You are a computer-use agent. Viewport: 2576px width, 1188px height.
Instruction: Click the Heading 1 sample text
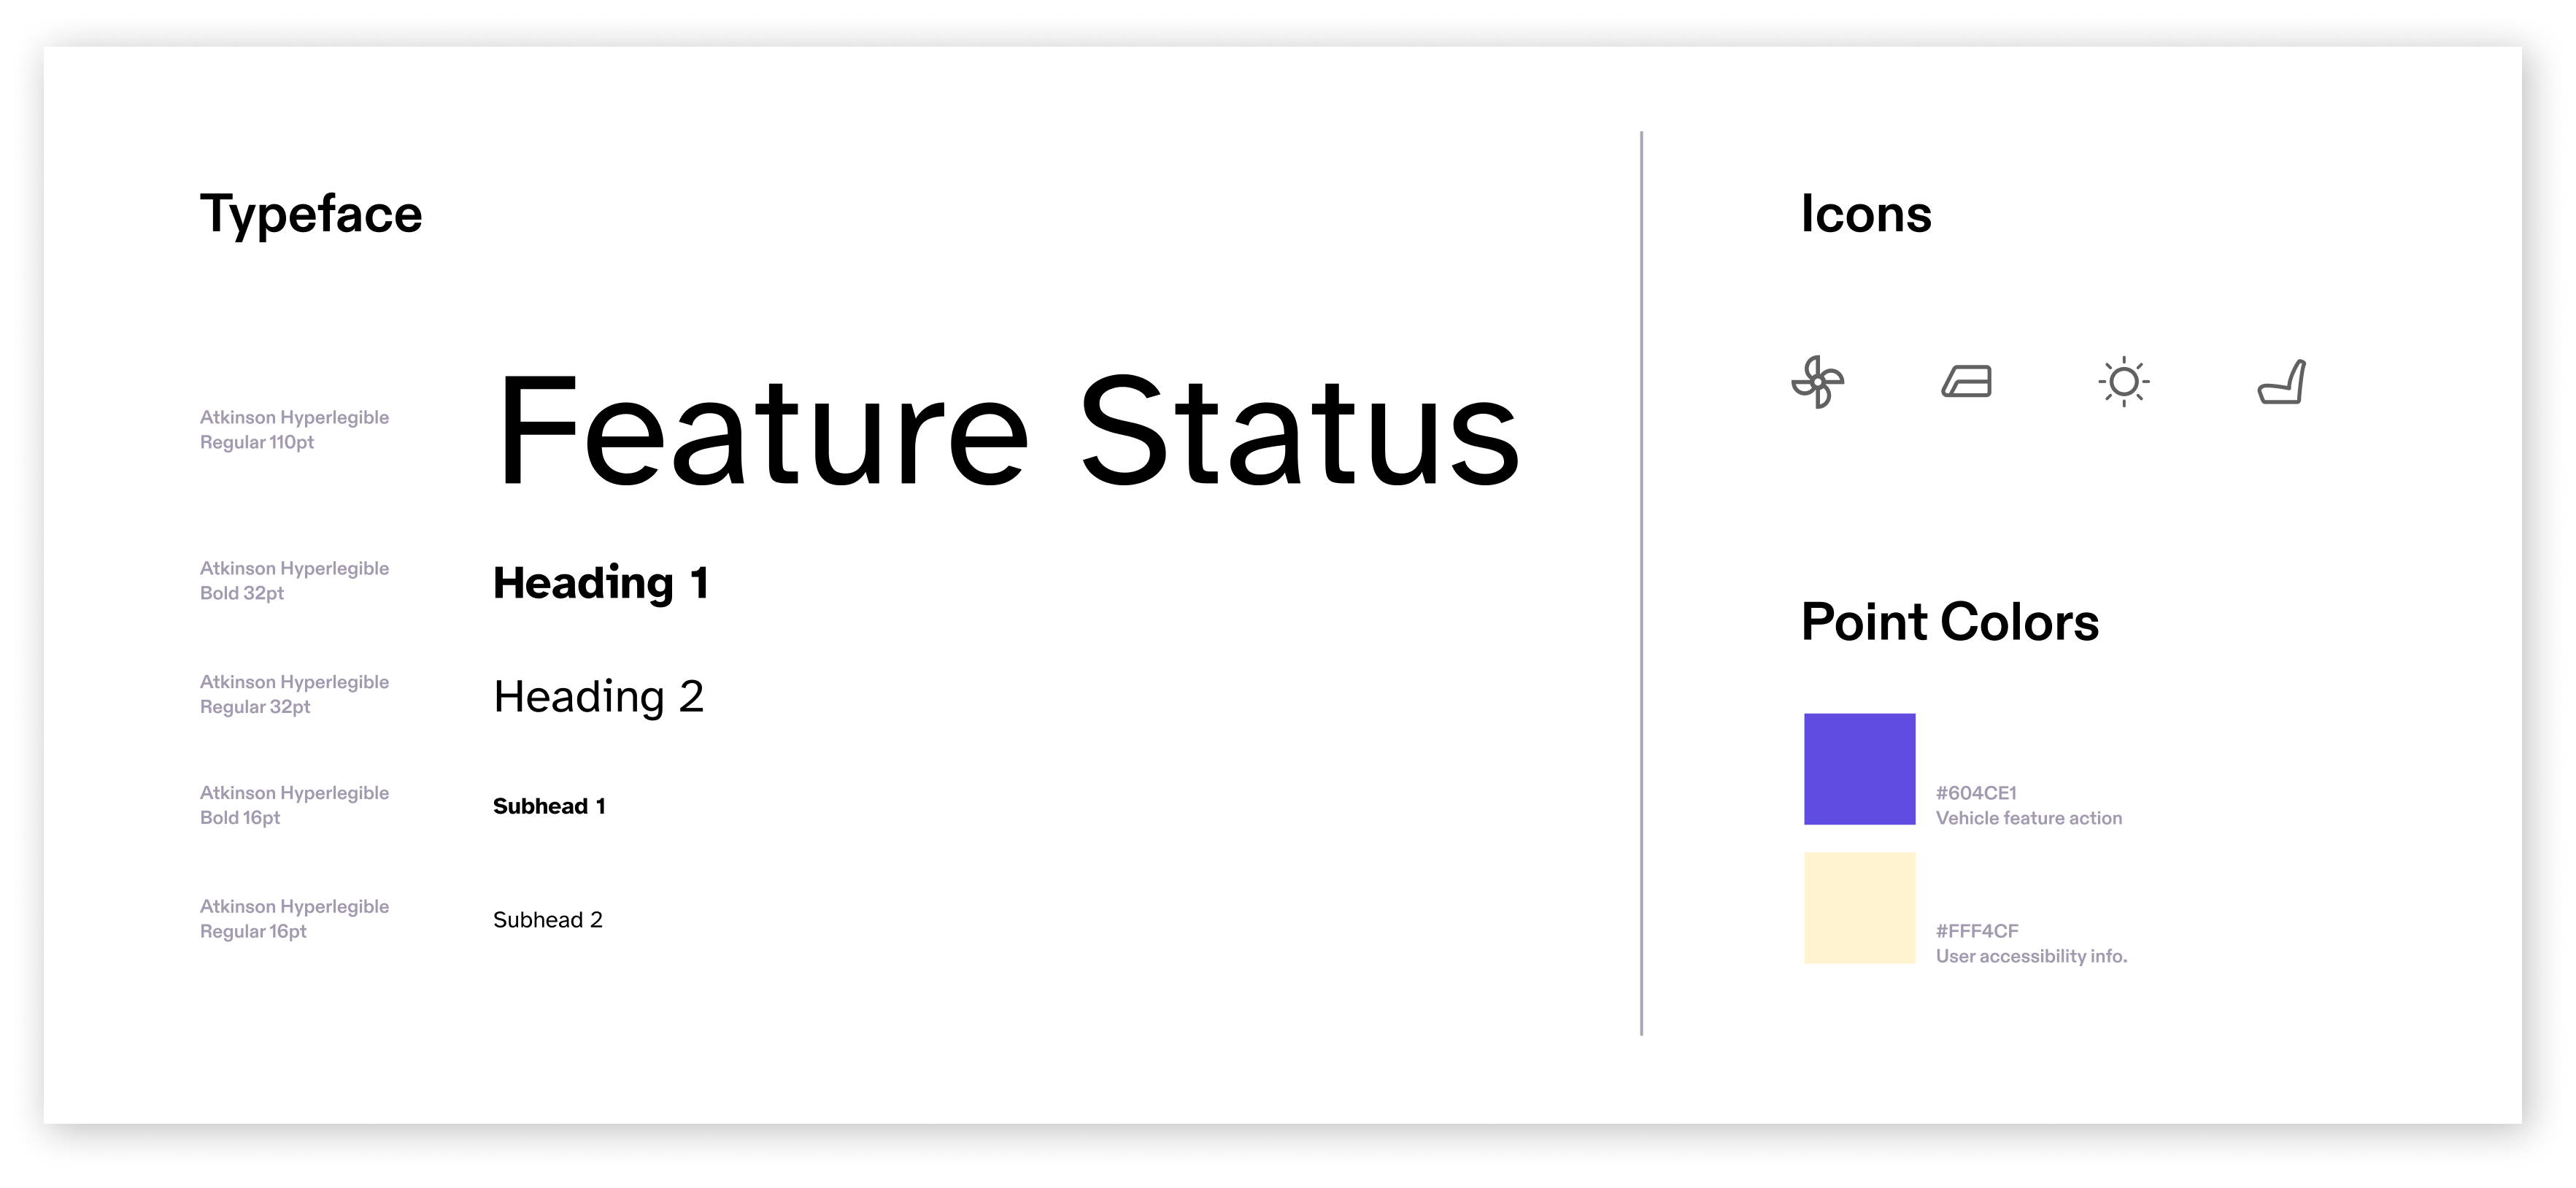pyautogui.click(x=601, y=583)
